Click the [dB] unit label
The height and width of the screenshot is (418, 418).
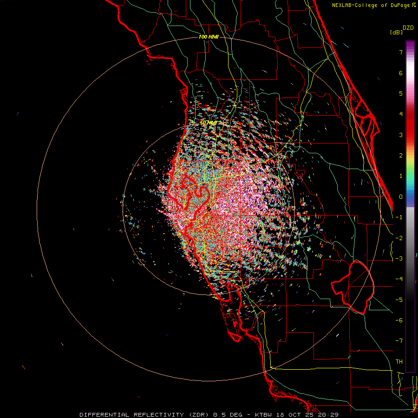pos(396,32)
